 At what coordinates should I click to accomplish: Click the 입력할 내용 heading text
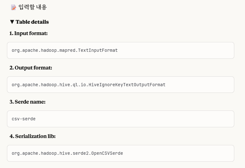pos(33,7)
